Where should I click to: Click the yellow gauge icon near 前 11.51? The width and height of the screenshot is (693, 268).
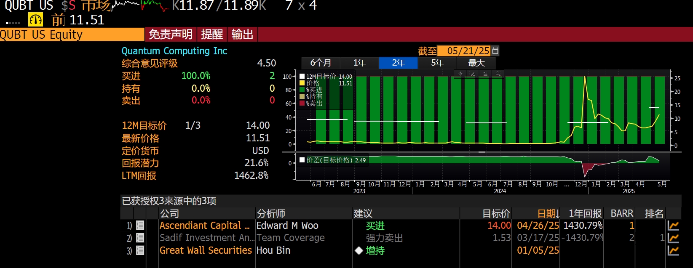pyautogui.click(x=35, y=19)
